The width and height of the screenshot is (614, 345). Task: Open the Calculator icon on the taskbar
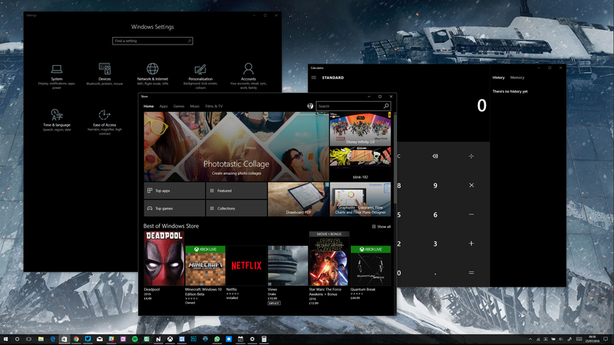point(264,339)
